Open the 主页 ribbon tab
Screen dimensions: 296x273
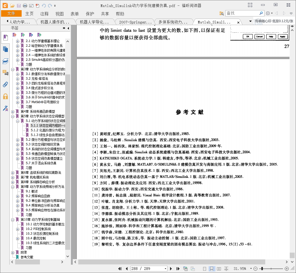click(29, 14)
